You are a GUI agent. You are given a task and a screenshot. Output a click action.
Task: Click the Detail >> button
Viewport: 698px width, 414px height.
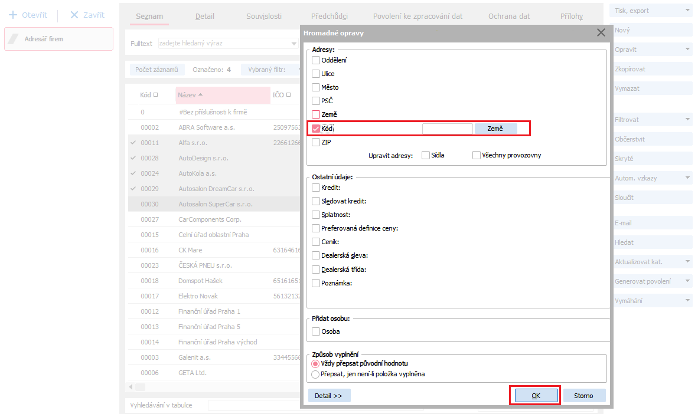(x=329, y=396)
